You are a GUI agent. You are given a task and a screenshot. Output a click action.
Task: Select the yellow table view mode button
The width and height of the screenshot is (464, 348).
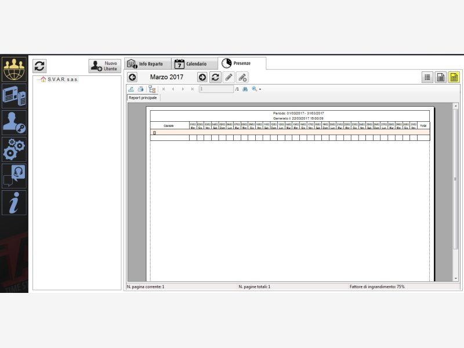click(454, 77)
